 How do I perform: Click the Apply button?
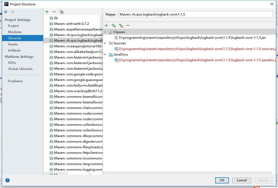point(263,180)
